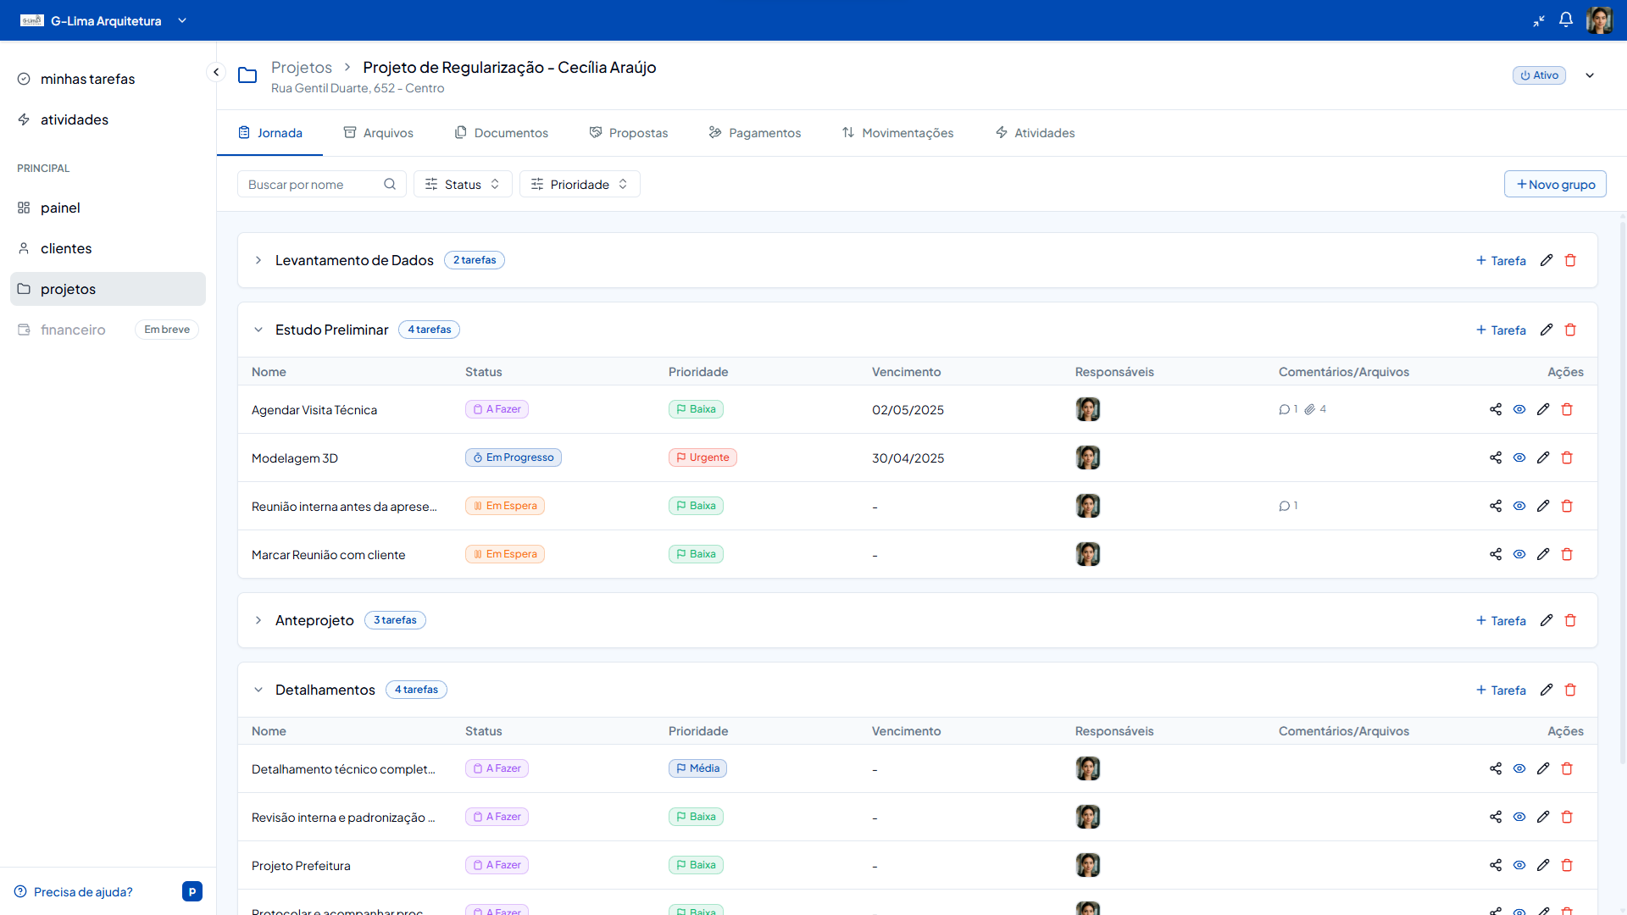
Task: Open the Prioridade filter dropdown
Action: pos(580,184)
